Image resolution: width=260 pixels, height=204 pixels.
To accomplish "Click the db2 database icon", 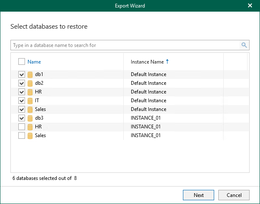I will (30, 84).
